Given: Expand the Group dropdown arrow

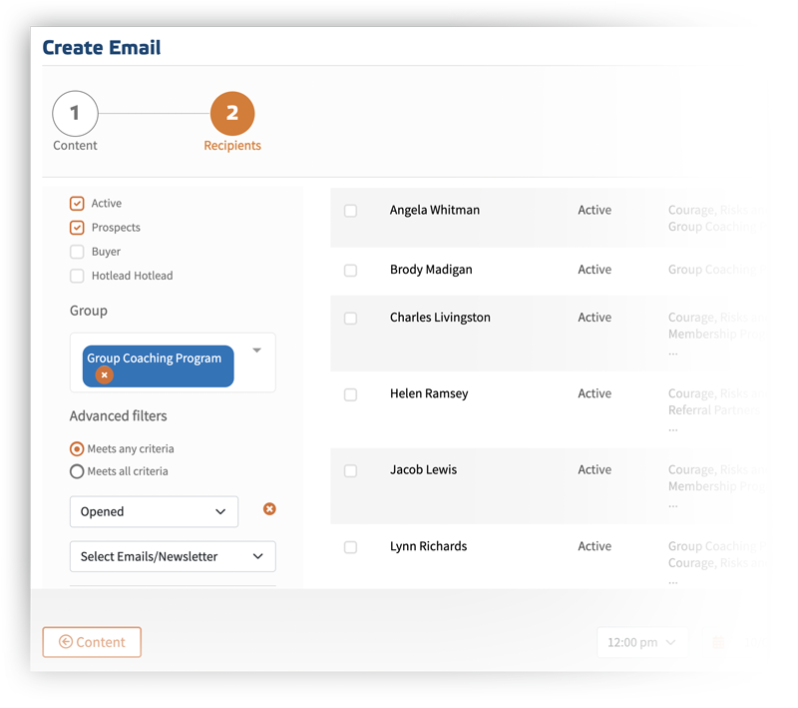Looking at the screenshot, I should pyautogui.click(x=257, y=350).
